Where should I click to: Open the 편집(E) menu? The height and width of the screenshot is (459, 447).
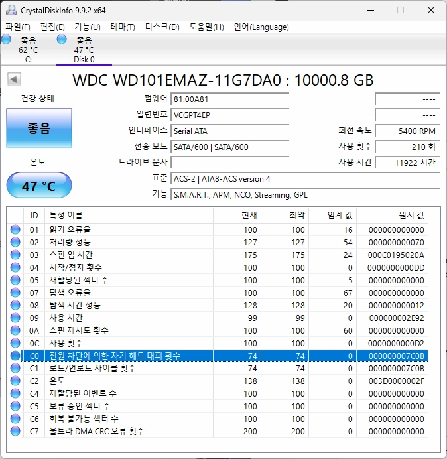click(x=52, y=27)
